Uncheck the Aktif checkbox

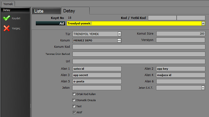point(74,112)
